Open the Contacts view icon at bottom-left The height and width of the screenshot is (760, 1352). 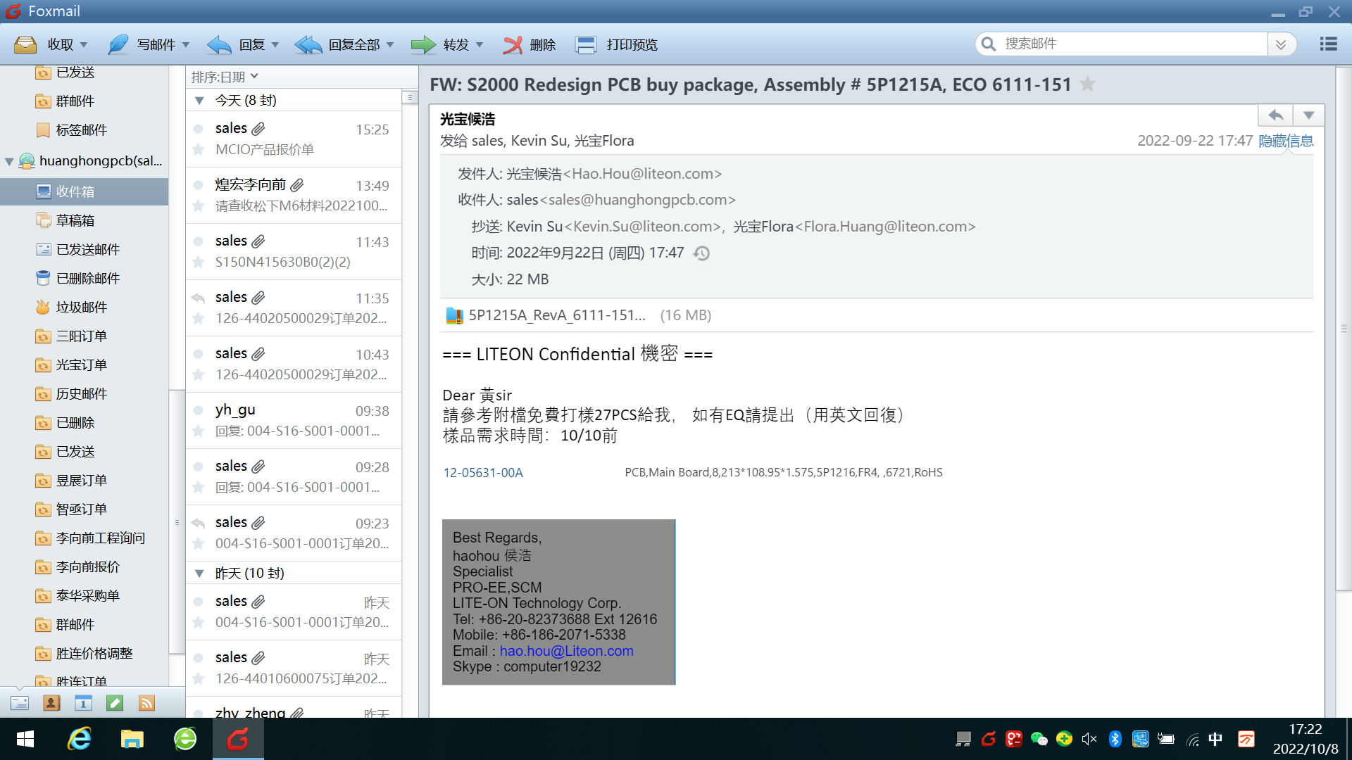51,702
